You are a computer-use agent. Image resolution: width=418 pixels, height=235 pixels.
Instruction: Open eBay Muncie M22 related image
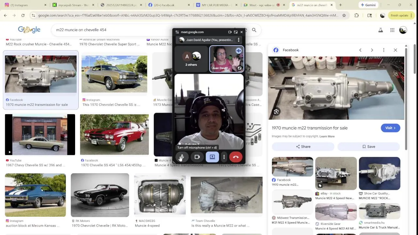(x=336, y=173)
